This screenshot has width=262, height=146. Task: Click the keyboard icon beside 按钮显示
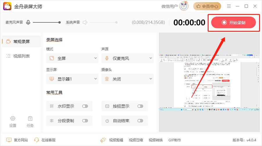107,106
